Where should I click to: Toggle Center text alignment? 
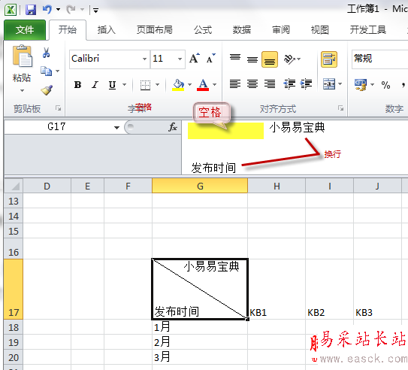pyautogui.click(x=252, y=83)
